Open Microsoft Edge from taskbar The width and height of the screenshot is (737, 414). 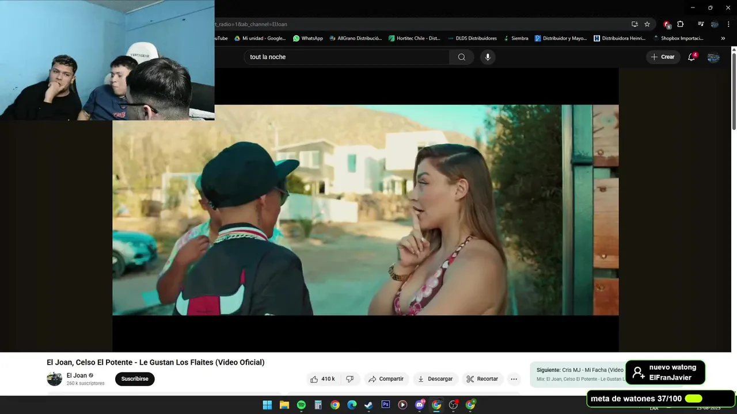352,405
